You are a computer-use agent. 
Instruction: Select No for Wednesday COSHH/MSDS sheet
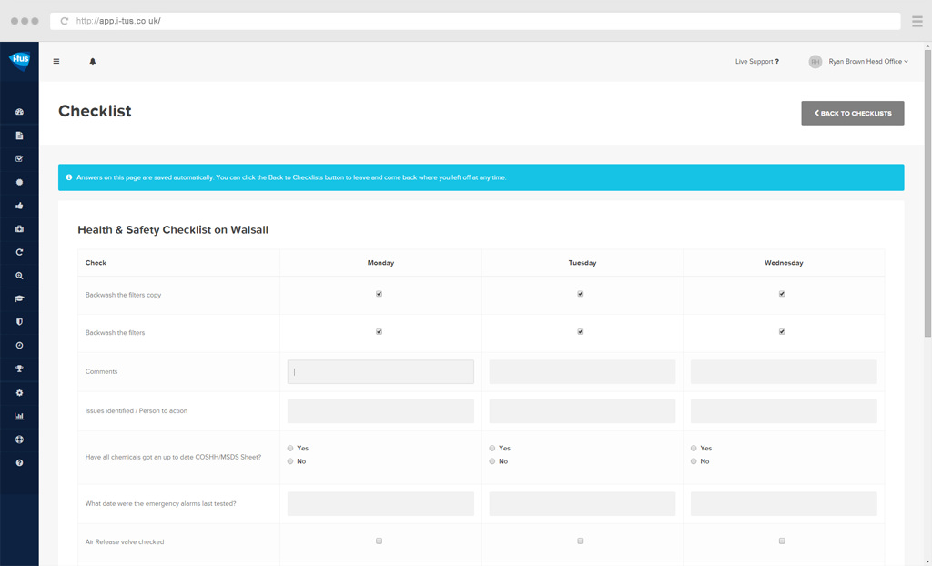[x=694, y=461]
